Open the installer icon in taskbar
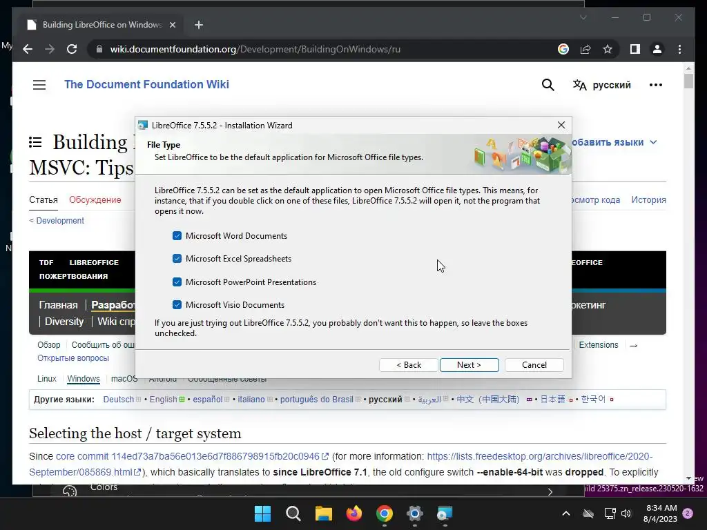707x530 pixels. tap(445, 513)
